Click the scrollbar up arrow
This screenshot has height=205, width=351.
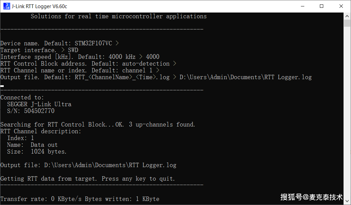point(347,16)
